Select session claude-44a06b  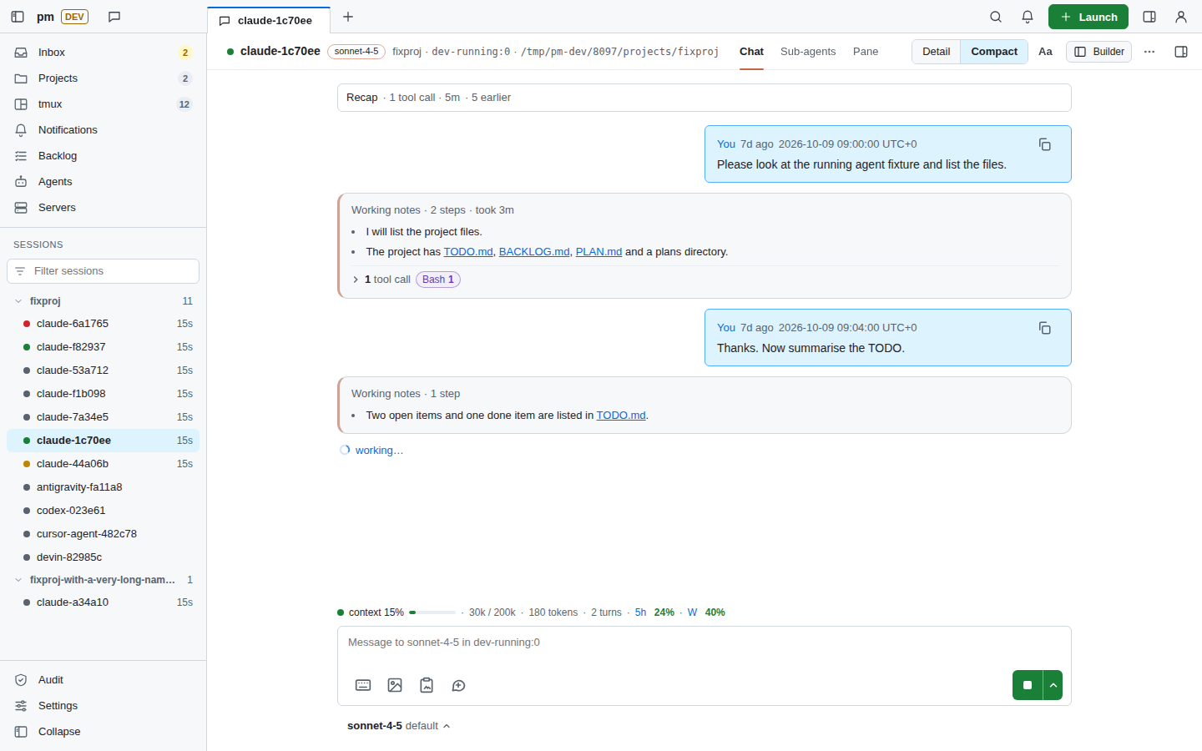click(x=103, y=464)
